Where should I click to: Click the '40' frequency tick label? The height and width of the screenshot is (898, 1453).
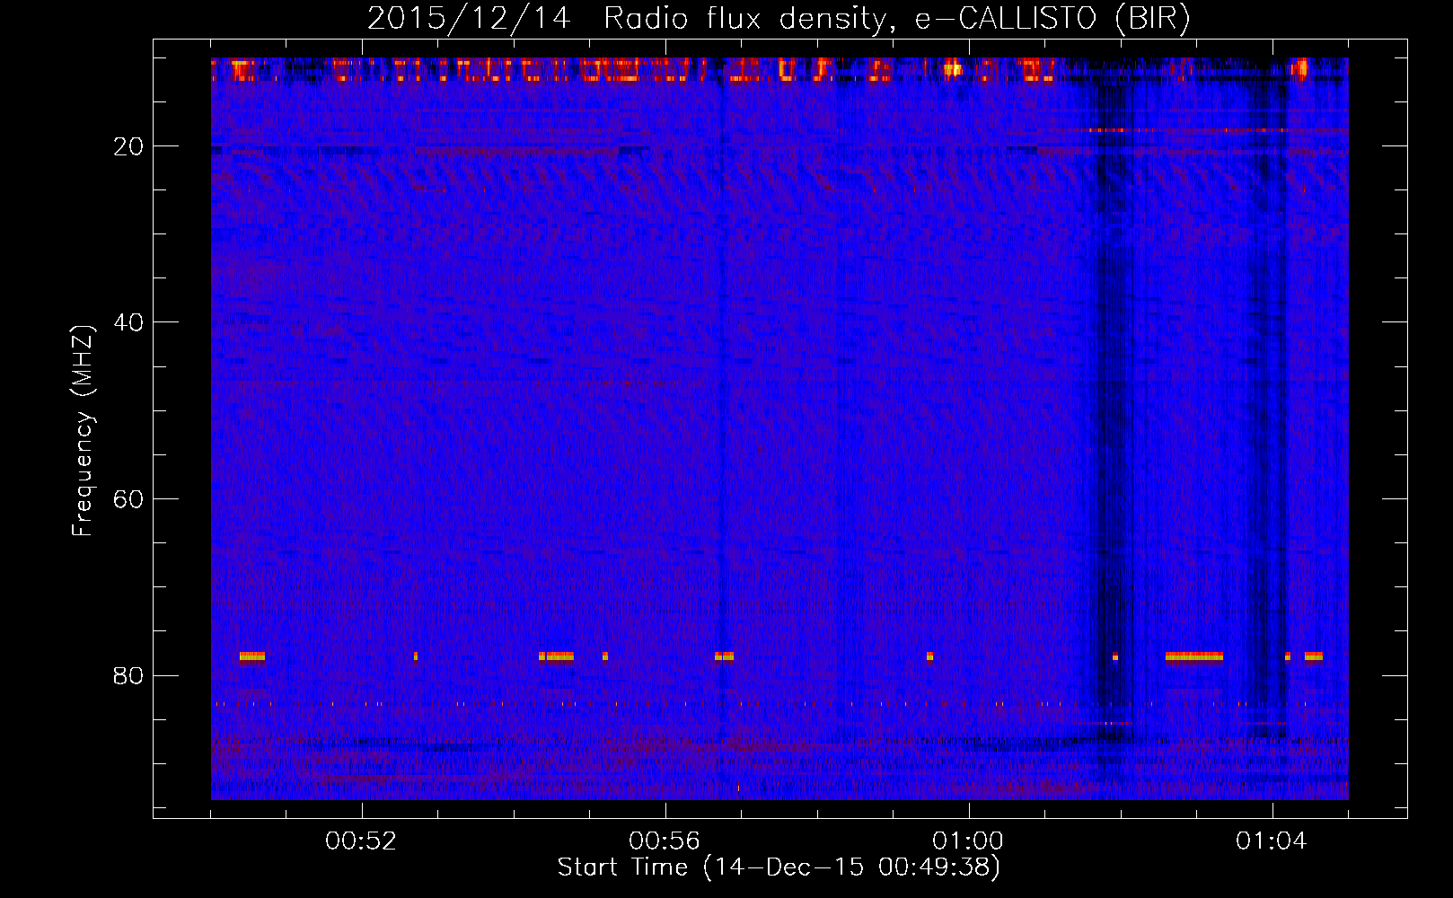pos(129,322)
